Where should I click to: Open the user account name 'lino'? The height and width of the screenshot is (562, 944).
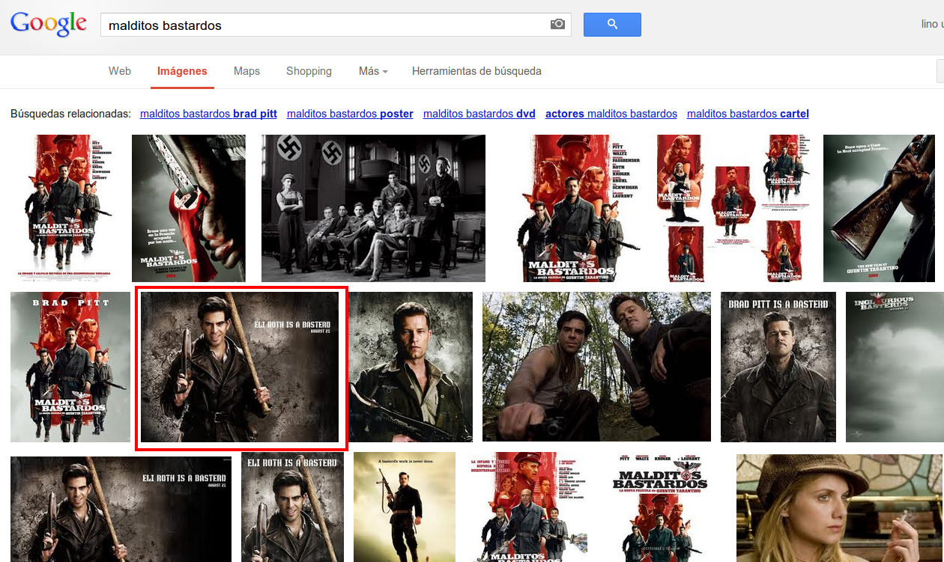pos(932,25)
